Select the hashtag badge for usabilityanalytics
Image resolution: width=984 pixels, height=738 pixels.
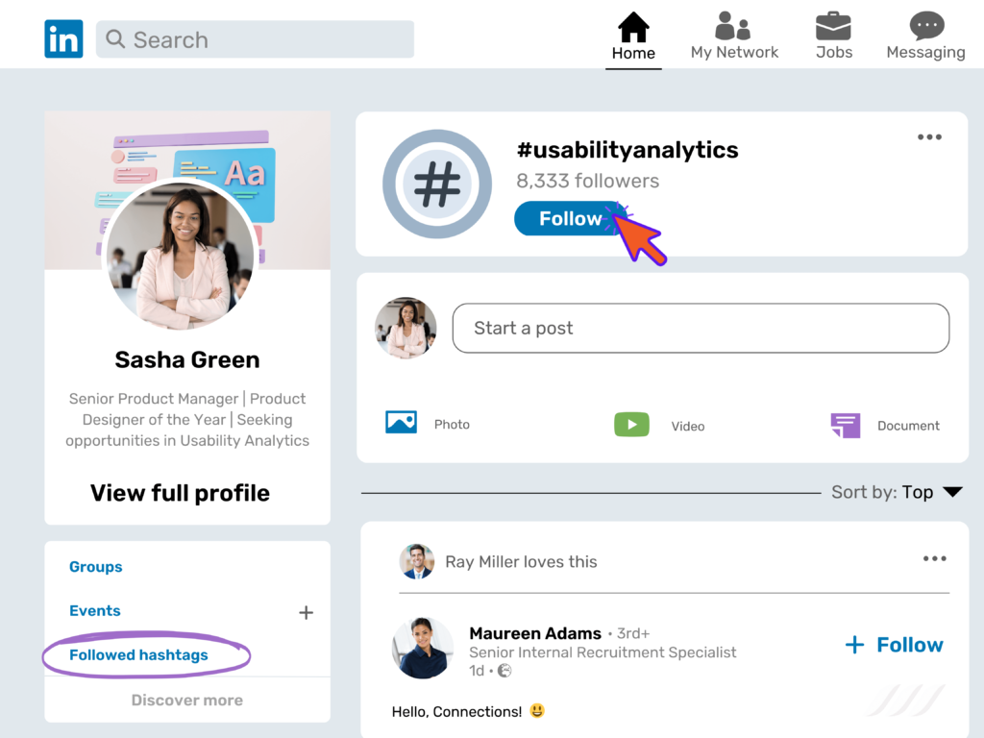437,184
